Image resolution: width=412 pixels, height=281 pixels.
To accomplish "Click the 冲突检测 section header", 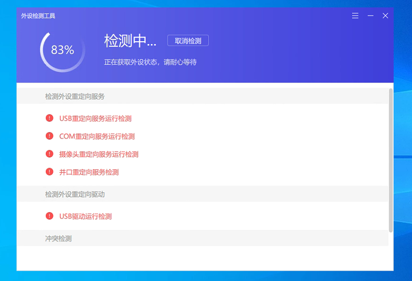I will [x=203, y=238].
